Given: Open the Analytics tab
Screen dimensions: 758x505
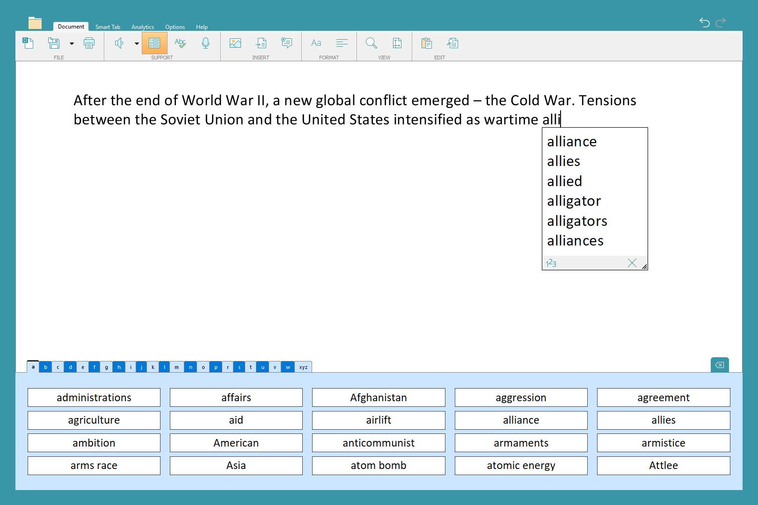Looking at the screenshot, I should pos(143,27).
